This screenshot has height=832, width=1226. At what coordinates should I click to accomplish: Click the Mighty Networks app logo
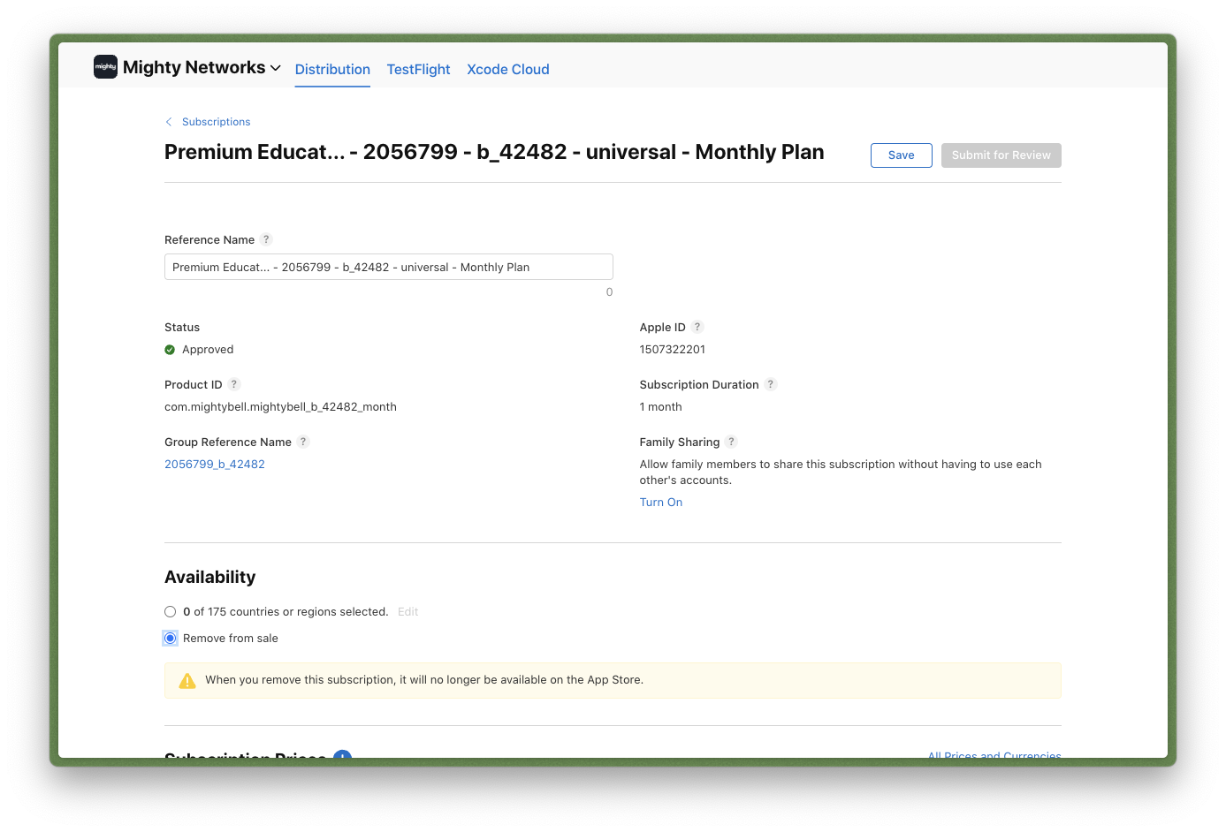click(x=105, y=66)
